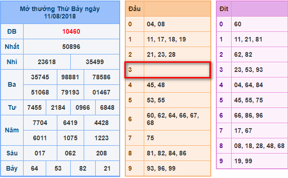Click third prize number 35745

[40, 77]
